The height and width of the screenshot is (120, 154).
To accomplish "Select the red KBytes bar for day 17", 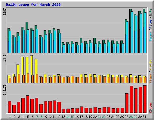I will click(x=82, y=110).
